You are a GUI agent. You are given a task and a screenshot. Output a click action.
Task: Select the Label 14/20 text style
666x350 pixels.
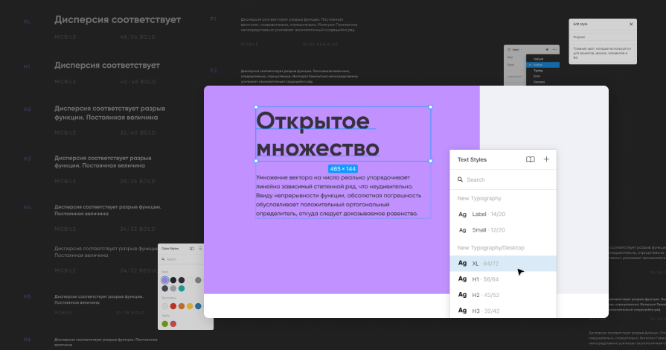503,214
